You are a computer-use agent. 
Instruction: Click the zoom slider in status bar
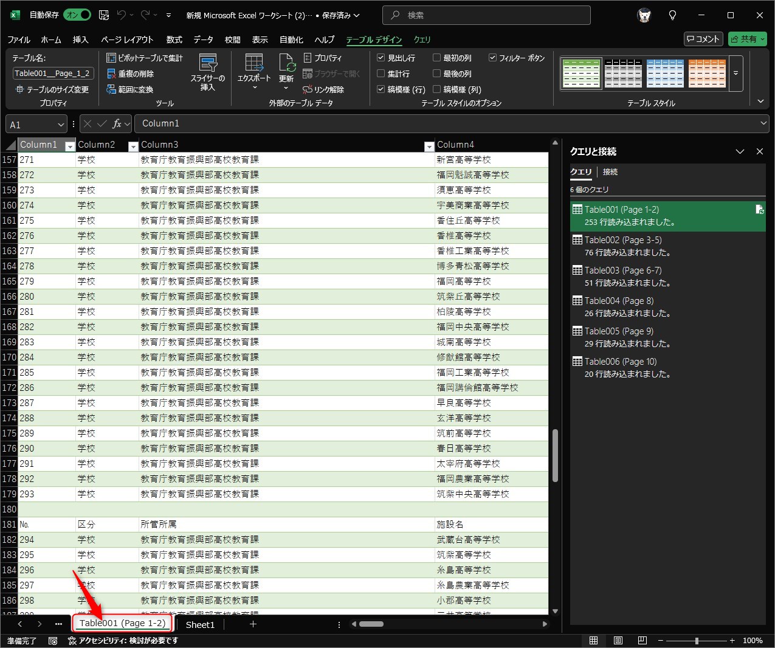[697, 641]
